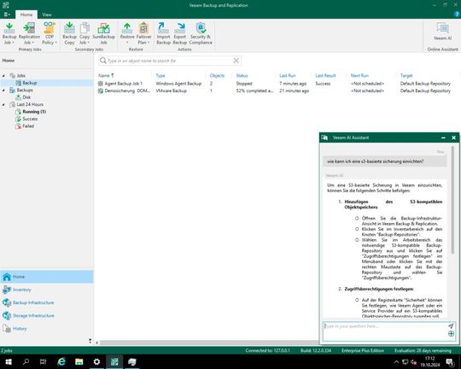Open the History navigation view
The height and width of the screenshot is (369, 461).
pyautogui.click(x=47, y=328)
